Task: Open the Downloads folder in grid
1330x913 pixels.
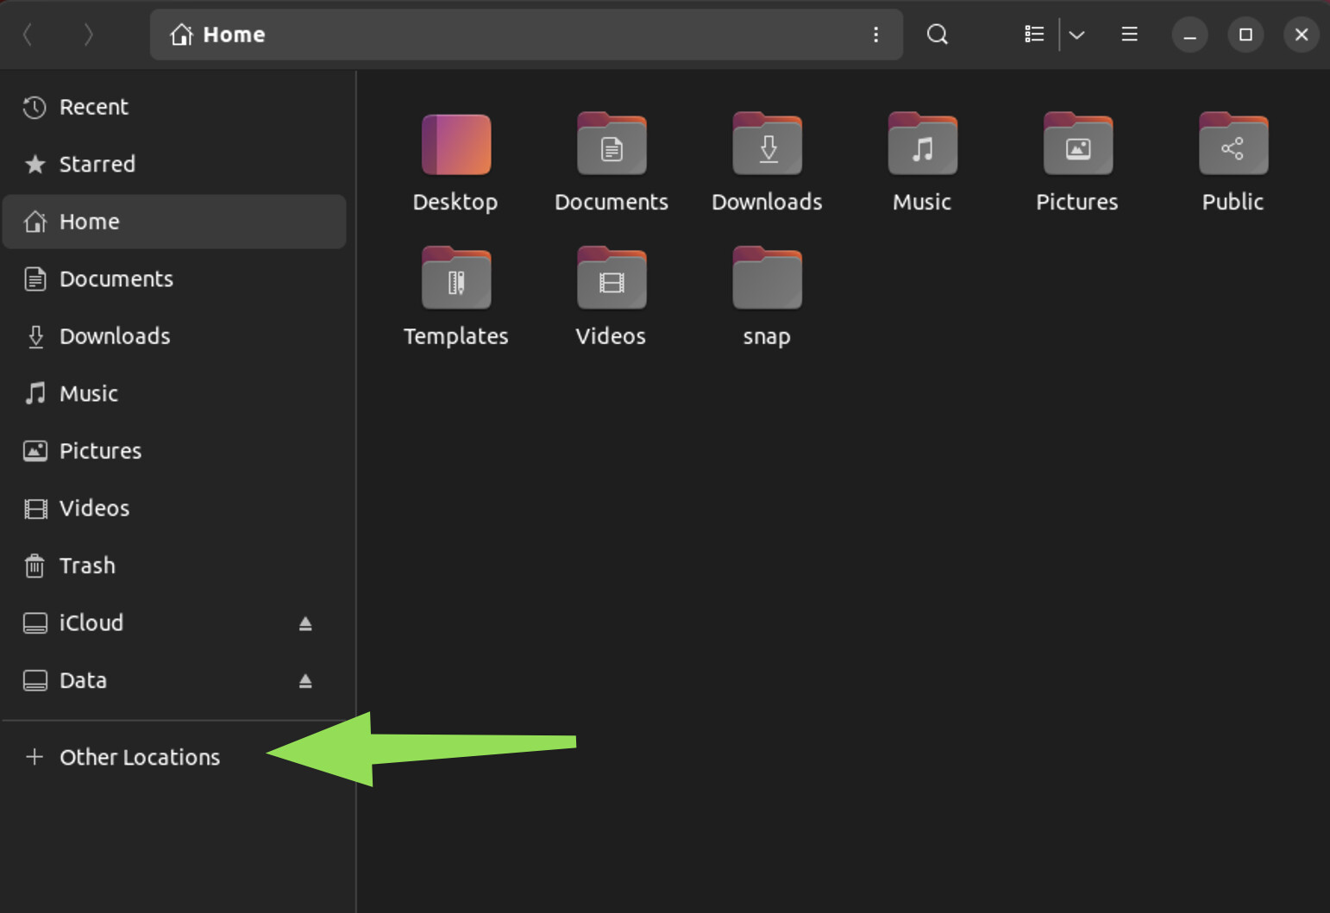Action: (x=767, y=145)
